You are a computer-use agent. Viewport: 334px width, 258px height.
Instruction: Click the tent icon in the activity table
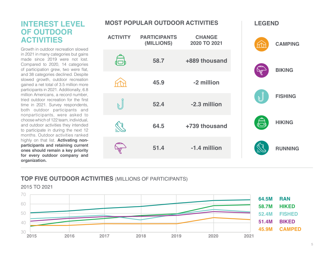pos(121,82)
